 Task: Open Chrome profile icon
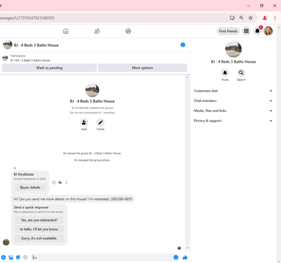point(265,18)
